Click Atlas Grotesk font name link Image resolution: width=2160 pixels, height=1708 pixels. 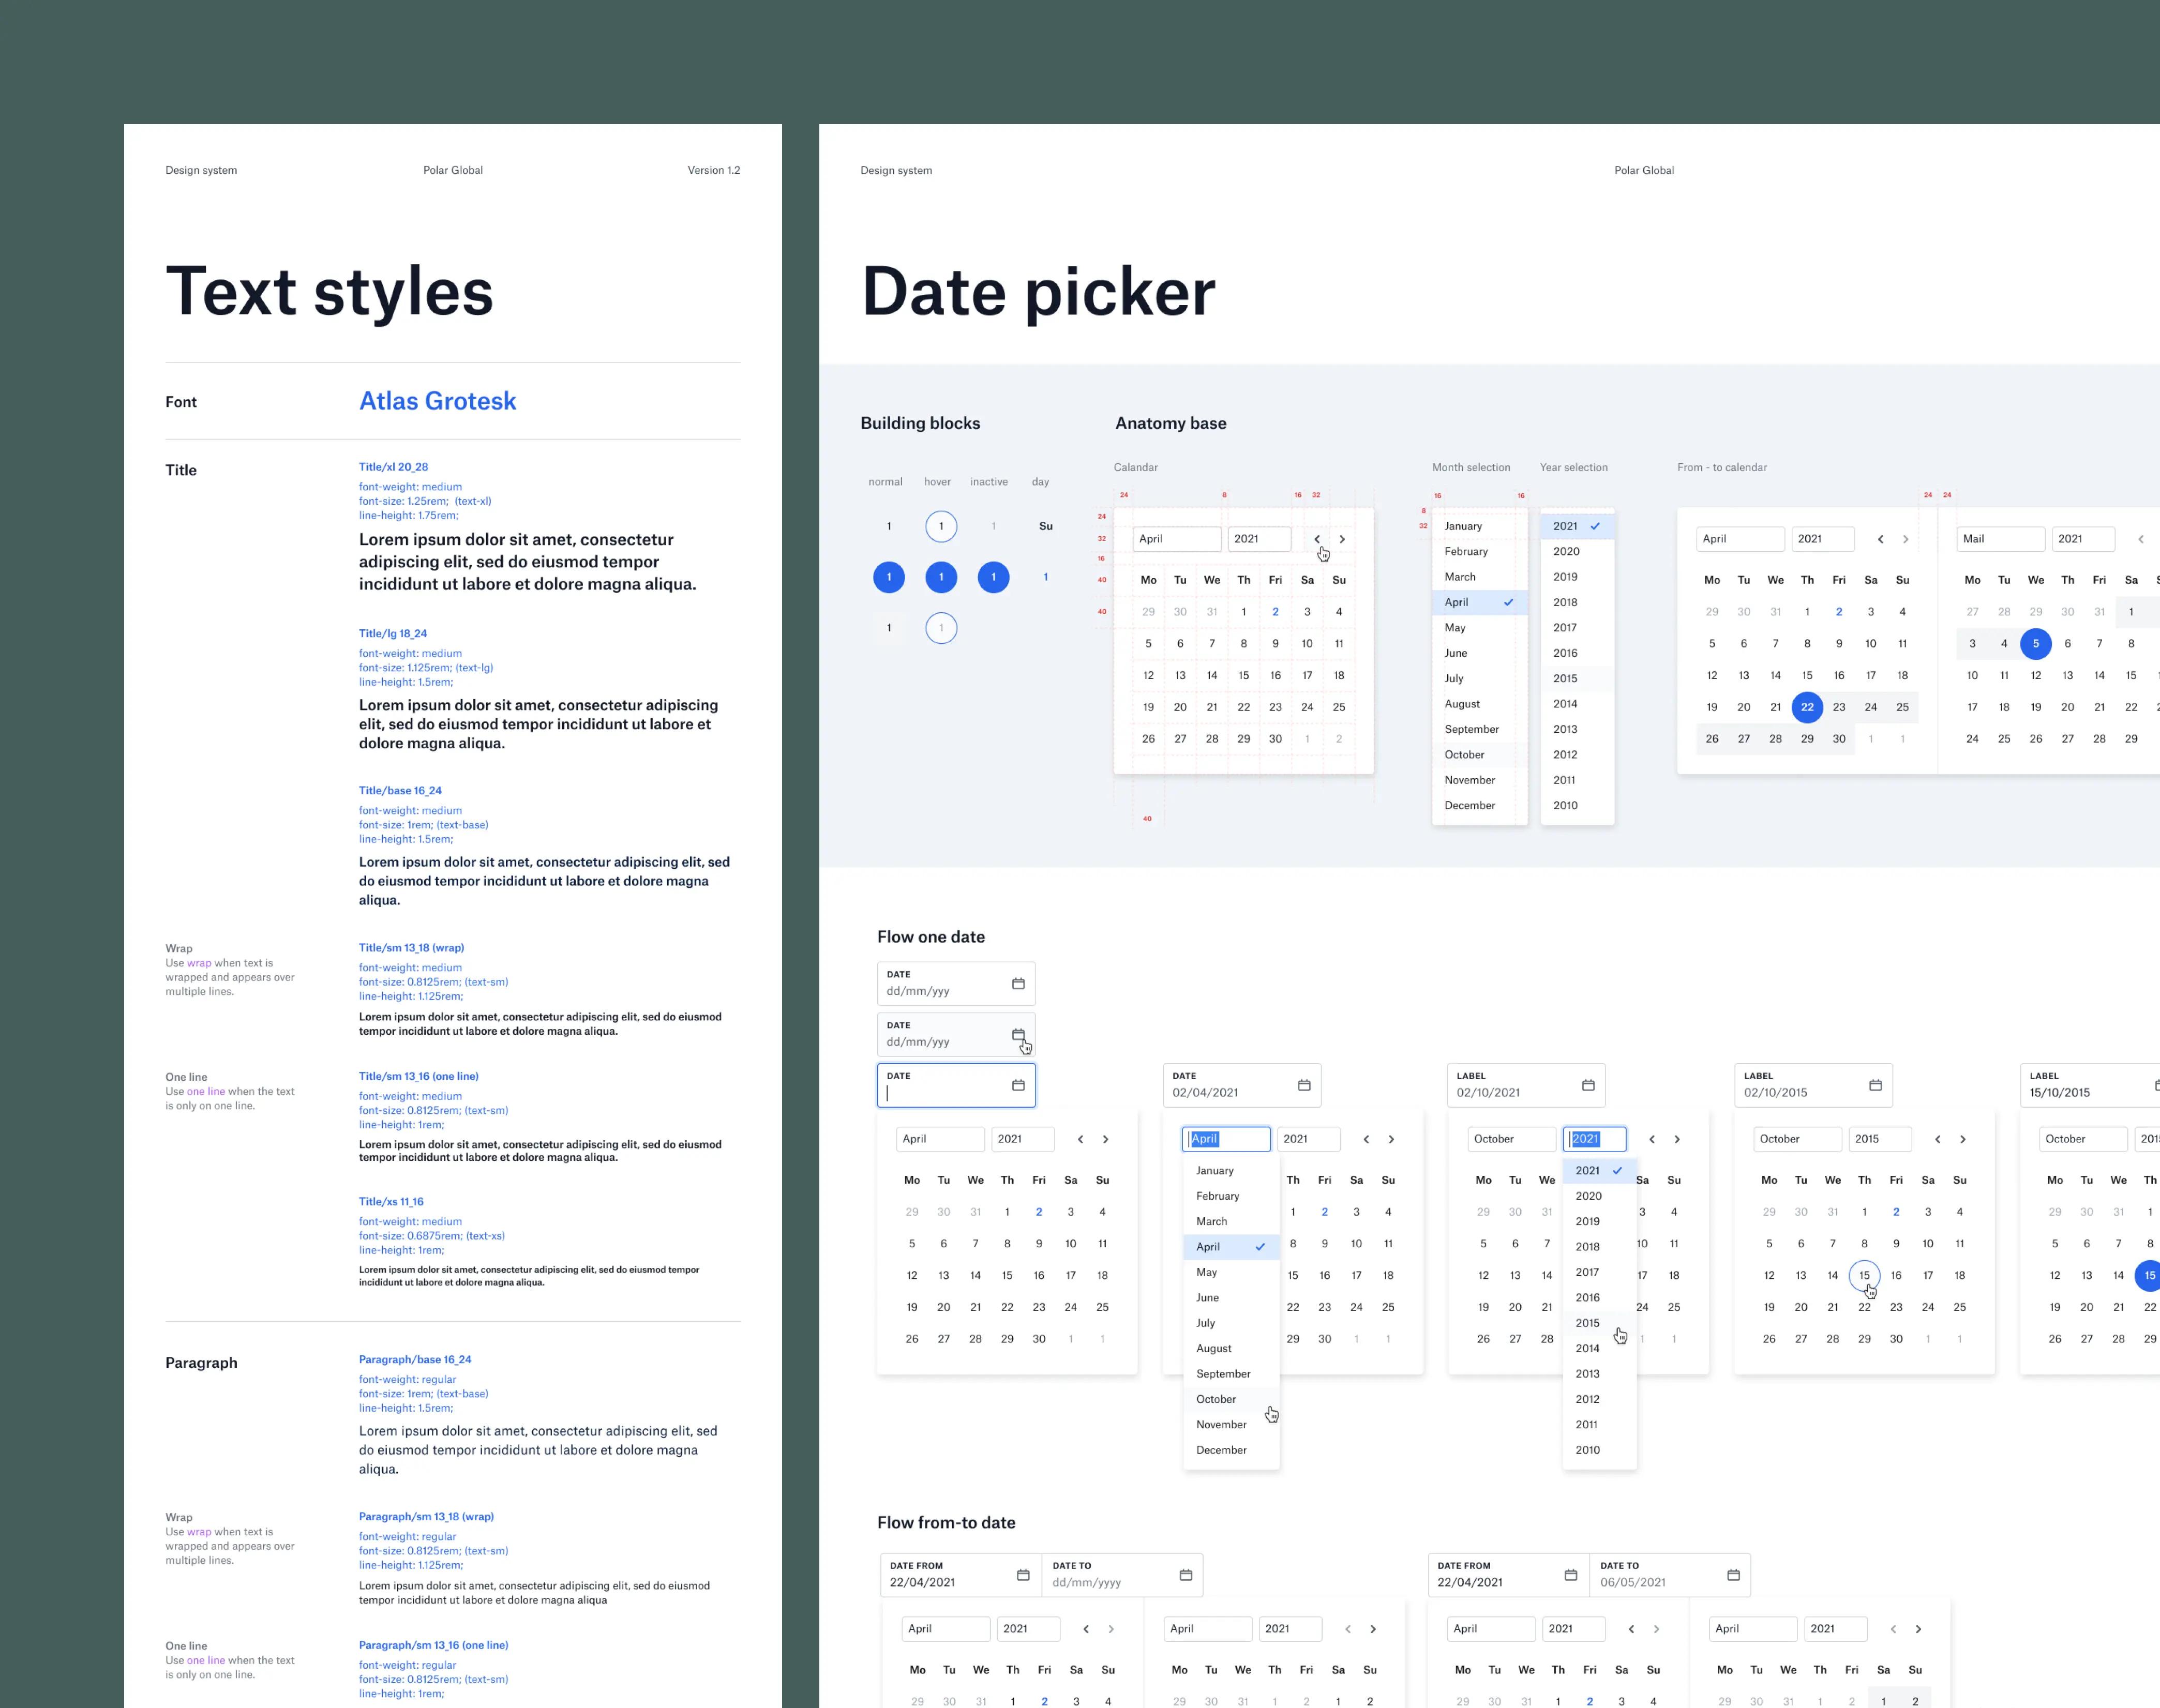pos(437,401)
